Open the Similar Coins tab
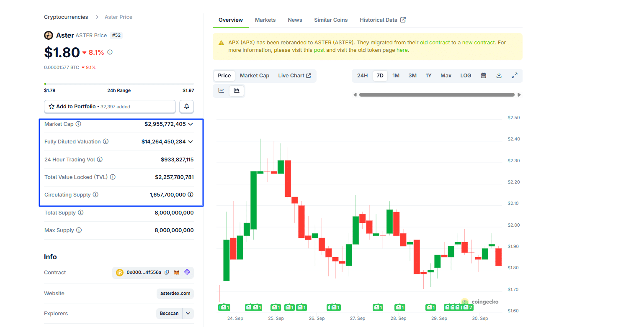The height and width of the screenshot is (327, 644). pyautogui.click(x=331, y=20)
